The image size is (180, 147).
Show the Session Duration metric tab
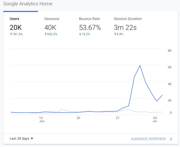tap(128, 26)
